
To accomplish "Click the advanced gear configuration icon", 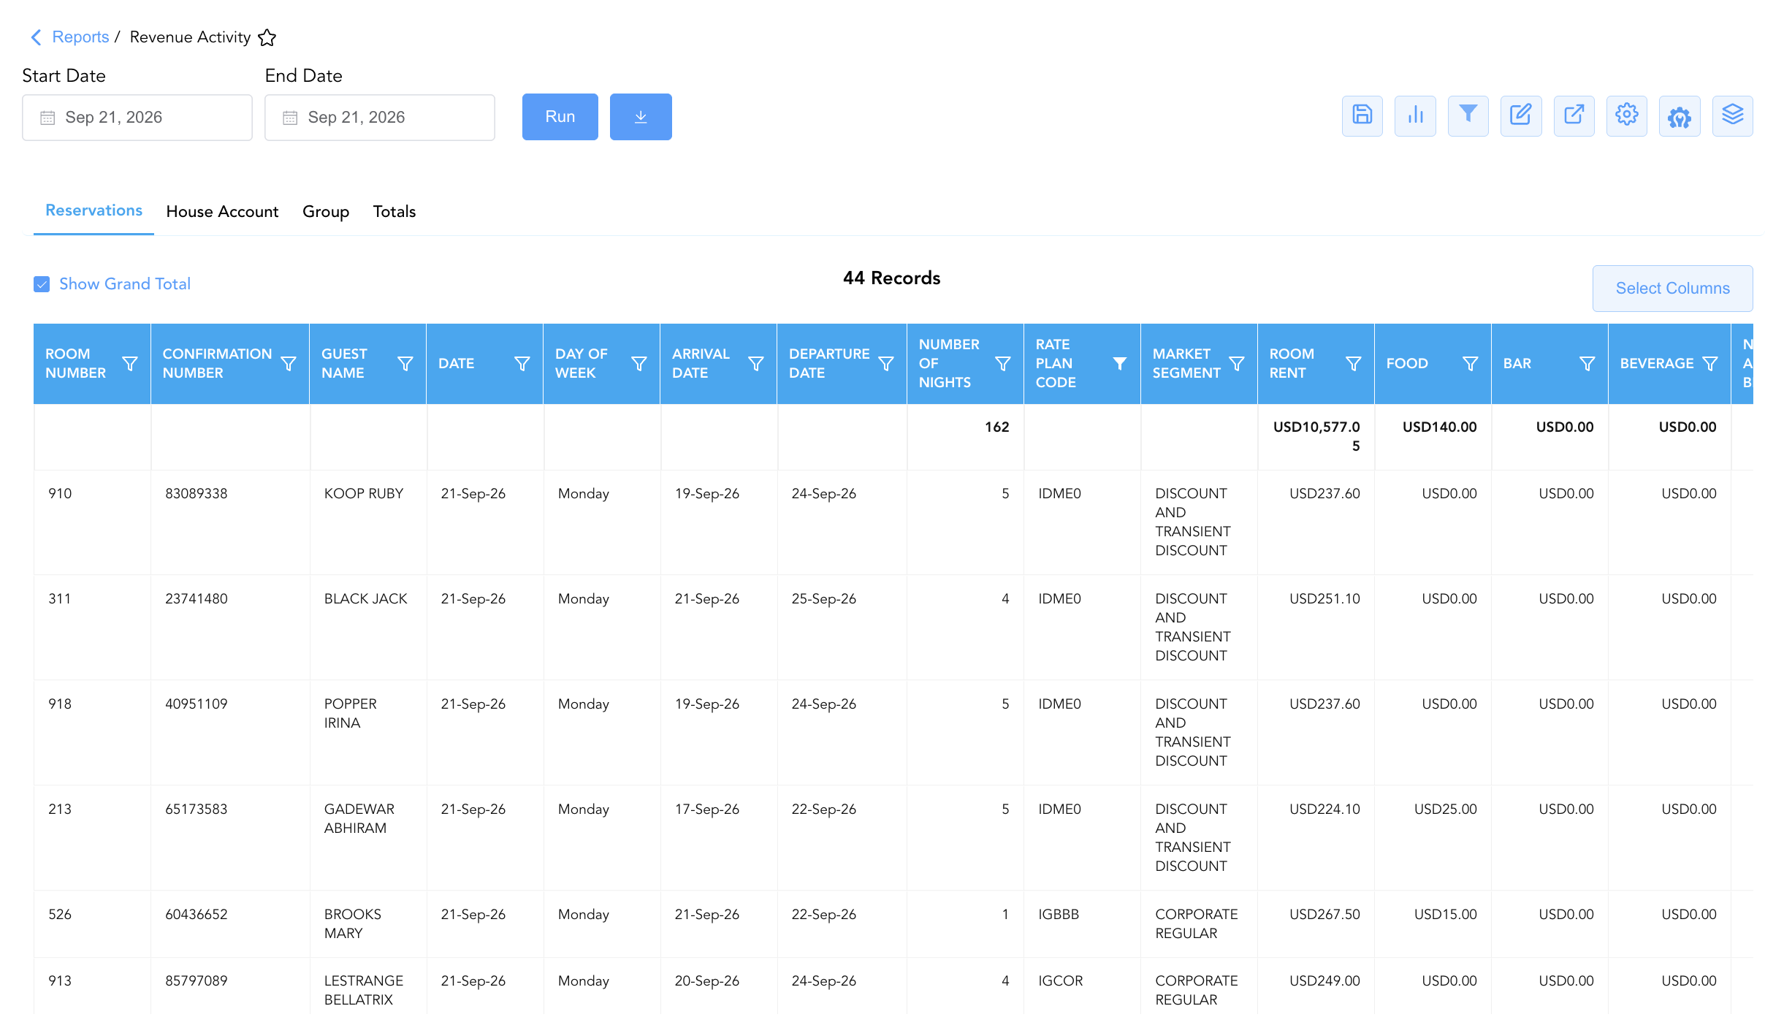I will (1680, 115).
